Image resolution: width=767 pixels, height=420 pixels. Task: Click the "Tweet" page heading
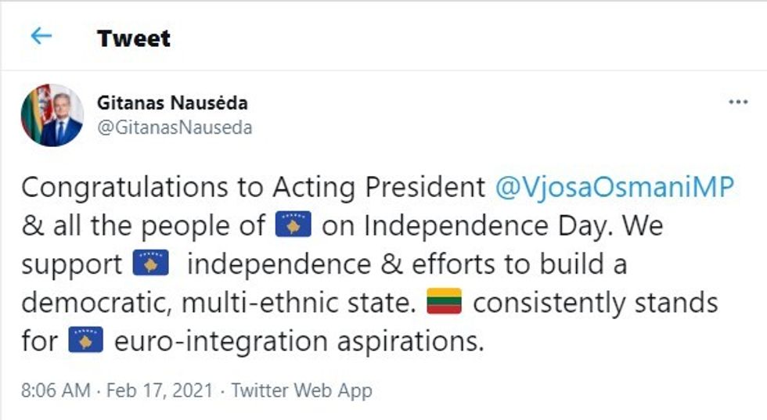click(x=134, y=38)
